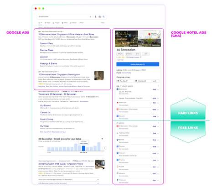212x193 pixels.
Task: Open the check-in date picker in Compare prices
Action: tap(125, 81)
